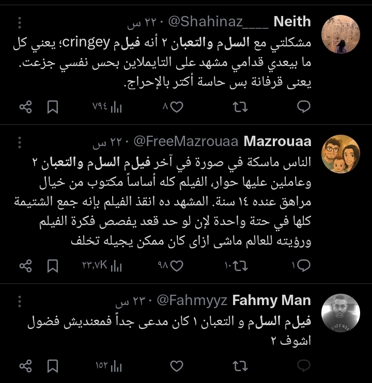Screen dimensions: 372x383
Task: Retweet the Mazrouaa tweet
Action: click(x=240, y=265)
